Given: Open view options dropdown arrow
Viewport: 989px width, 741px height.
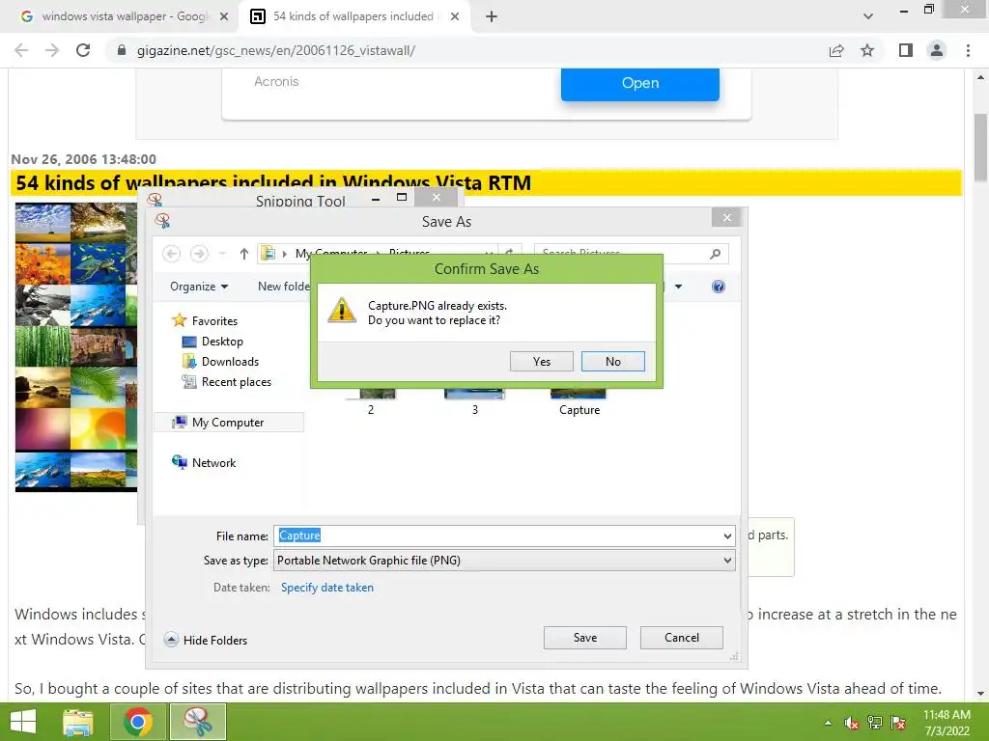Looking at the screenshot, I should pyautogui.click(x=678, y=287).
